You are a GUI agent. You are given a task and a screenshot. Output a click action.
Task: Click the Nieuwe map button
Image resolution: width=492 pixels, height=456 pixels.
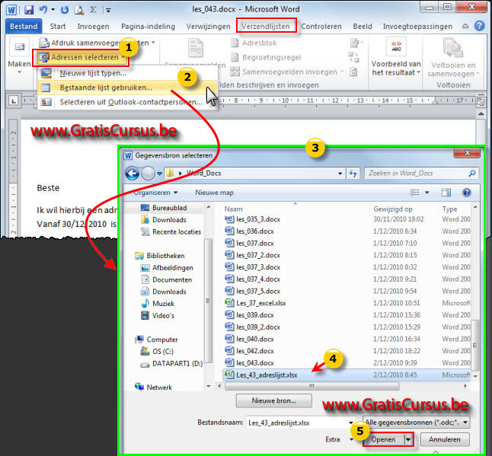(214, 193)
